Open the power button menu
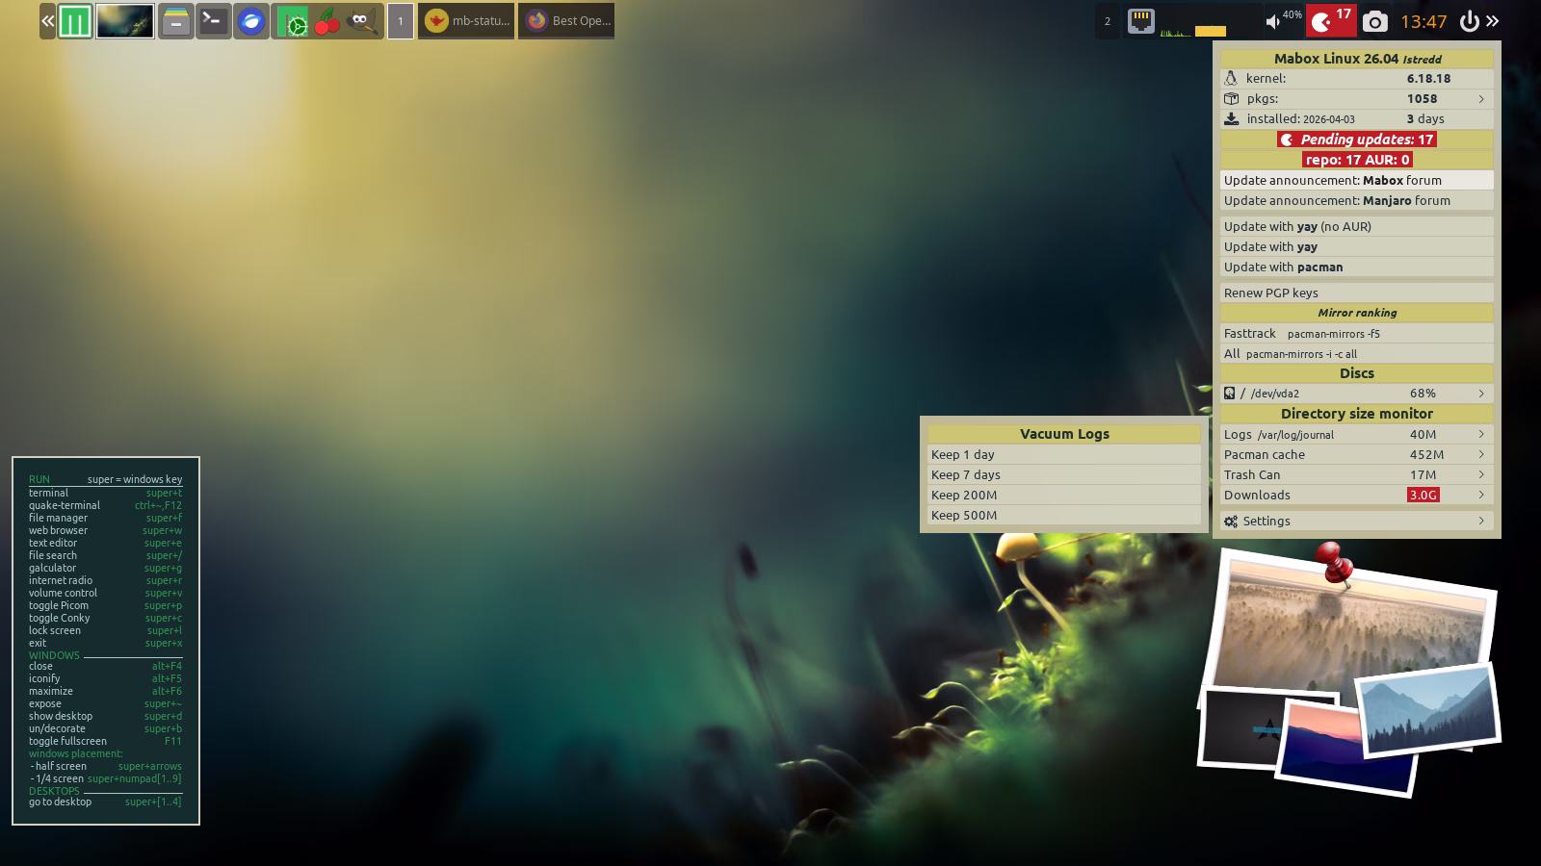1541x866 pixels. (x=1469, y=21)
